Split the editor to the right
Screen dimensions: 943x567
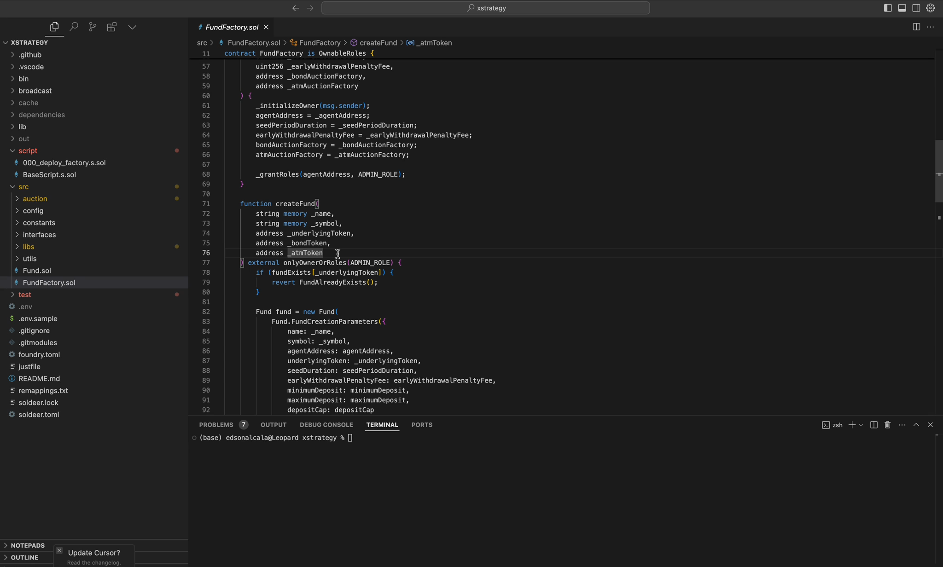click(x=916, y=27)
